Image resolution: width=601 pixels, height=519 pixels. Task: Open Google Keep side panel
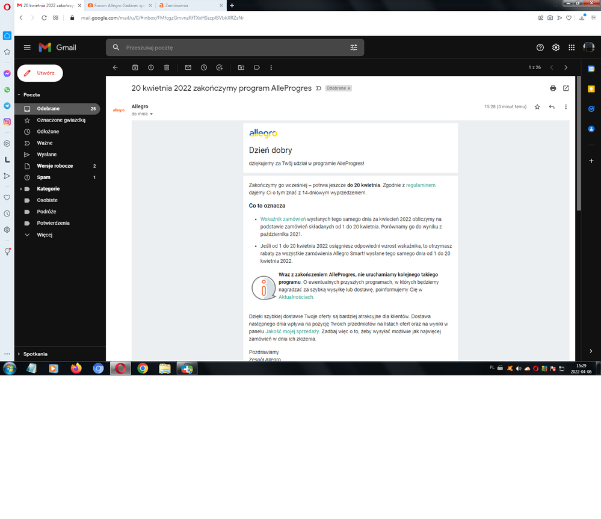[591, 89]
